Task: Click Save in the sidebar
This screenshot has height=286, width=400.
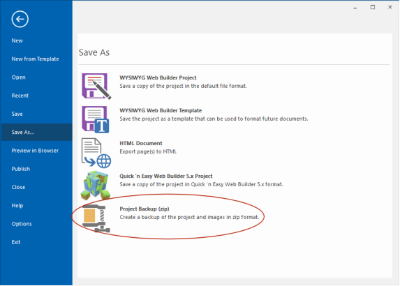Action: [17, 114]
